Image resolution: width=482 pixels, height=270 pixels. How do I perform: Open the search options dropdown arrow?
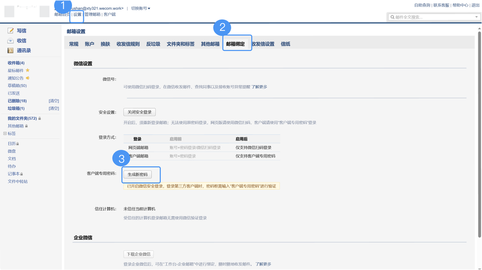[477, 17]
